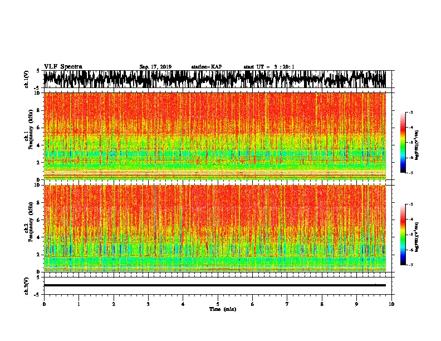This screenshot has height=341, width=441.
Task: Click the time axis tick label "7"
Action: [287, 304]
